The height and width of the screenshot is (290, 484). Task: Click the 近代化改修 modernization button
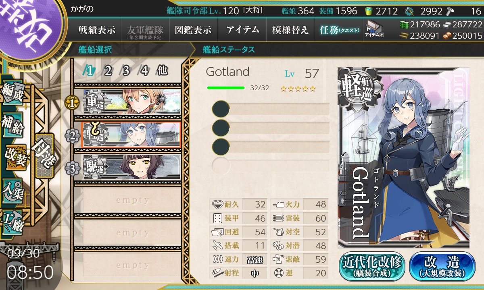(372, 267)
